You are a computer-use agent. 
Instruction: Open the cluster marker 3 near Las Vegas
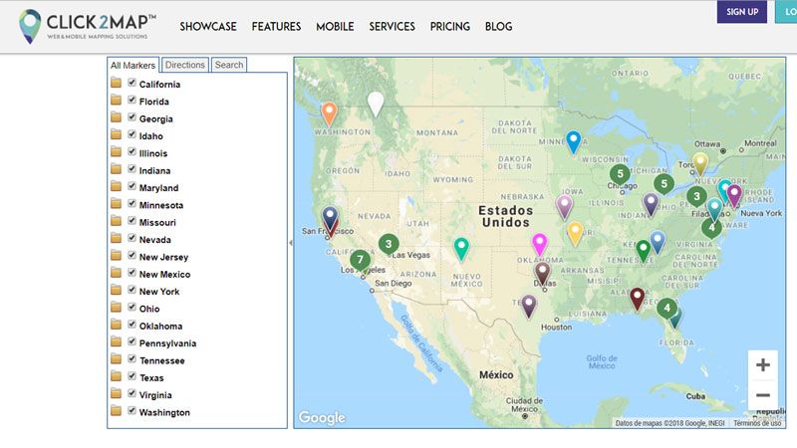[389, 244]
